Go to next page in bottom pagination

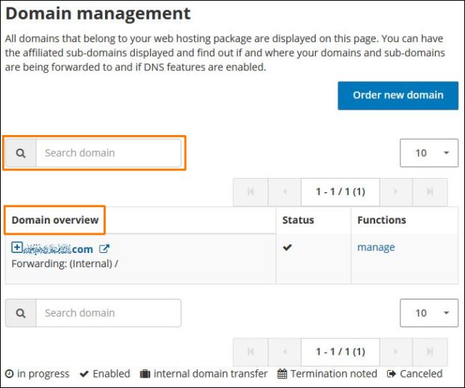click(396, 351)
